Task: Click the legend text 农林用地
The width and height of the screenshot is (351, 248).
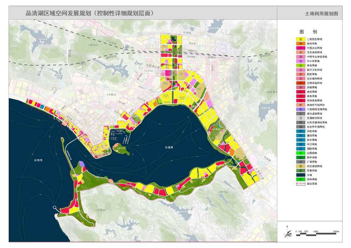Action: tap(312, 179)
